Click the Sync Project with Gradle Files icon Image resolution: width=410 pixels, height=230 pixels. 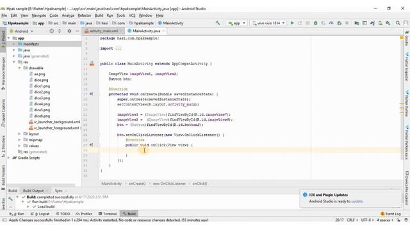[x=372, y=23]
